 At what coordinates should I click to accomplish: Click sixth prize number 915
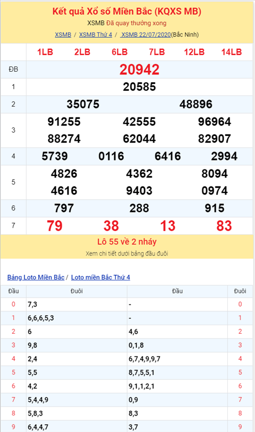click(x=215, y=208)
